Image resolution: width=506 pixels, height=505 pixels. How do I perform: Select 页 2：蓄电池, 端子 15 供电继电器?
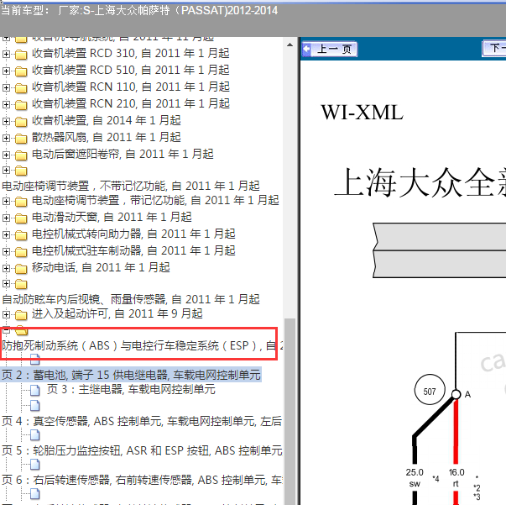coord(131,375)
